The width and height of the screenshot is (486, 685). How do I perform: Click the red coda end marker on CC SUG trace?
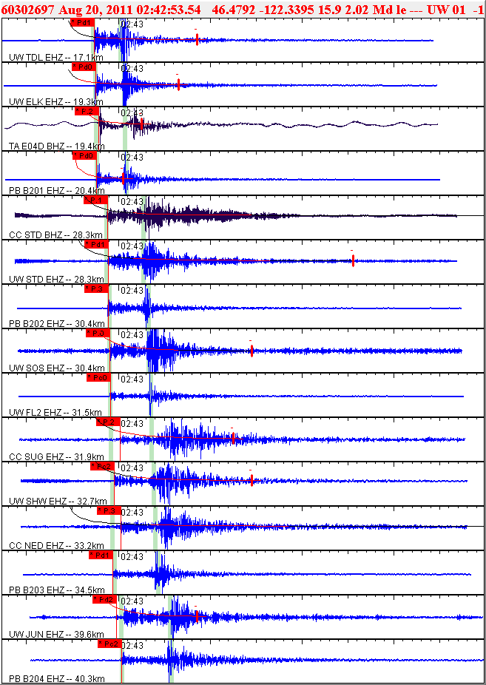pyautogui.click(x=233, y=438)
